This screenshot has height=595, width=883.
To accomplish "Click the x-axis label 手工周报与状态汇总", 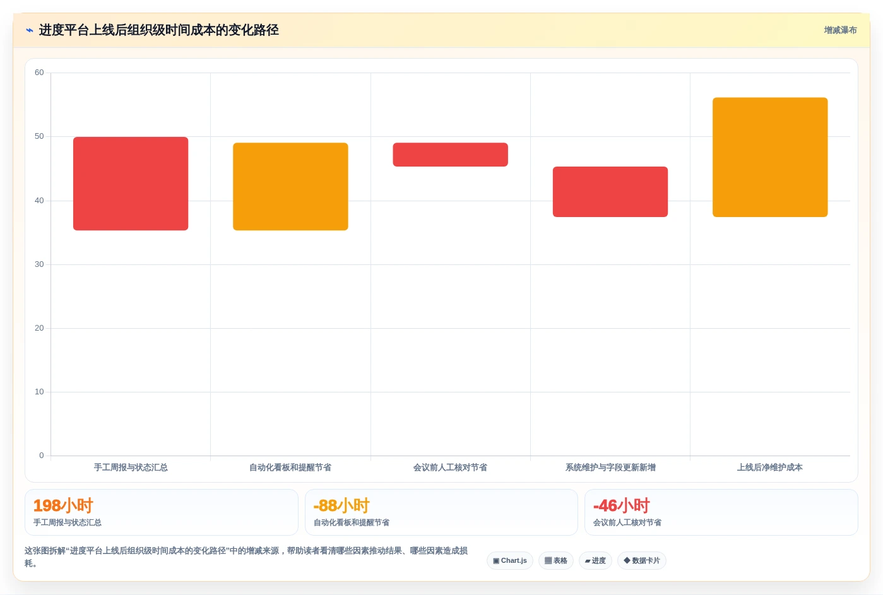I will [131, 468].
